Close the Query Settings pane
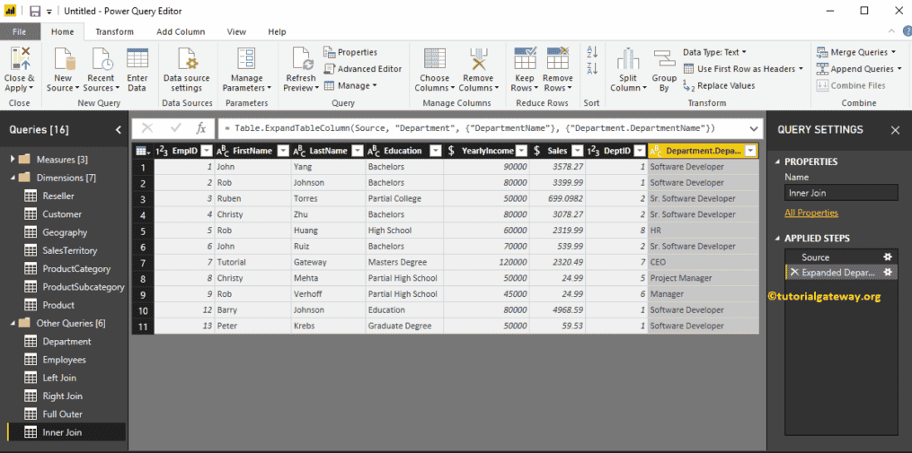The width and height of the screenshot is (912, 453). [x=895, y=130]
